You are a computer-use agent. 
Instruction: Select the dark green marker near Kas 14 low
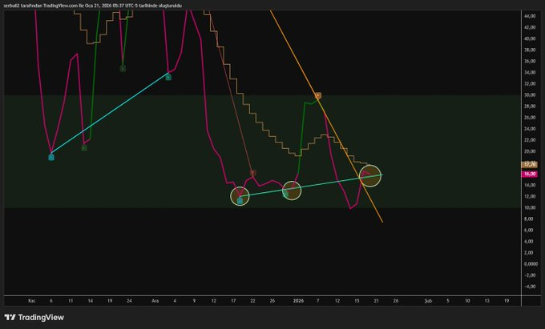point(84,148)
